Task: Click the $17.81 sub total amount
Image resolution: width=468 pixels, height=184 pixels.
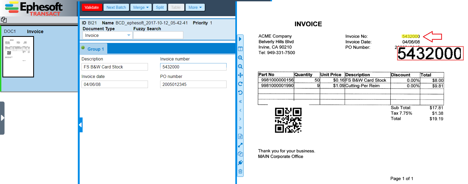Action: (x=436, y=108)
